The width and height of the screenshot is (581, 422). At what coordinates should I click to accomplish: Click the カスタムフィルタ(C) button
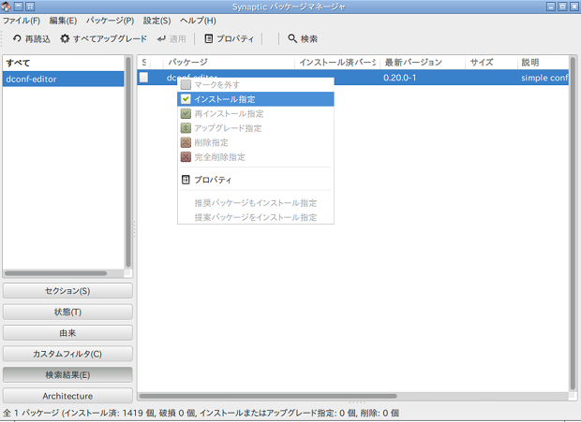click(67, 354)
